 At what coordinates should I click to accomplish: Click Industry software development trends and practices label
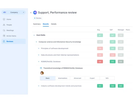click(x=61, y=86)
